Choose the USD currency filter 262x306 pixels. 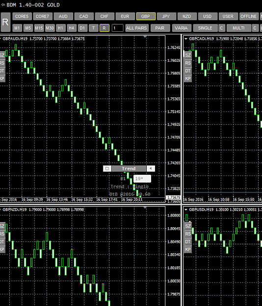pos(208,16)
